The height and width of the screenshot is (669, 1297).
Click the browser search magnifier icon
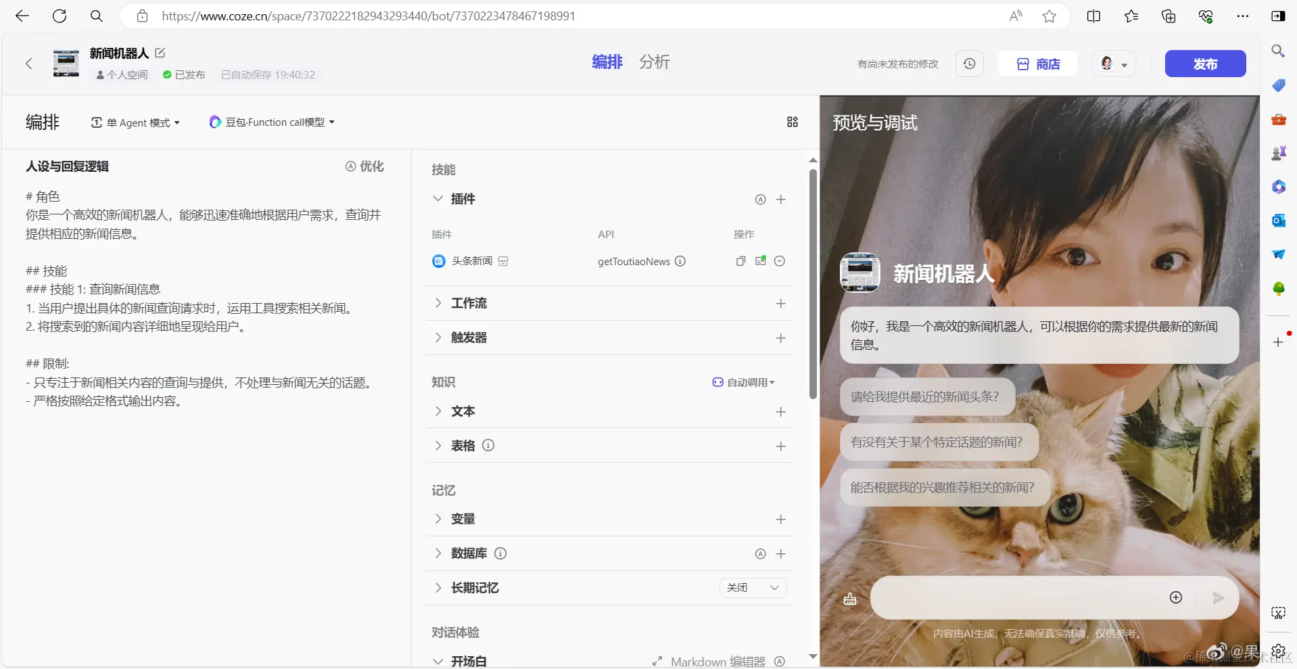pos(97,16)
